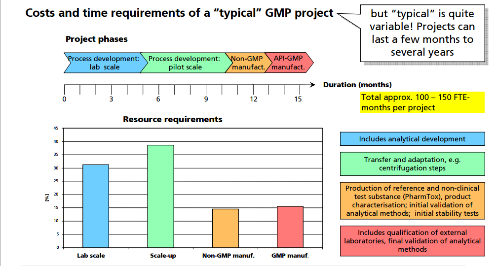
Task: Click the 'Scale-up' x-axis label
Action: tap(163, 256)
